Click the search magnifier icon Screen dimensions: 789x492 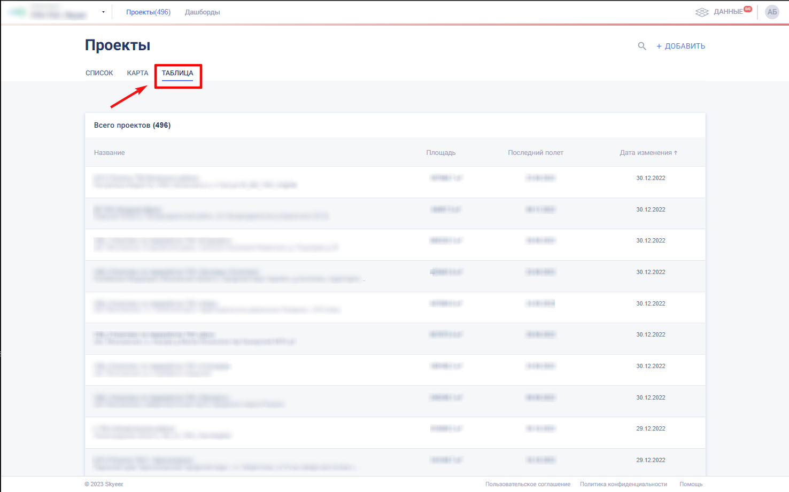point(642,46)
